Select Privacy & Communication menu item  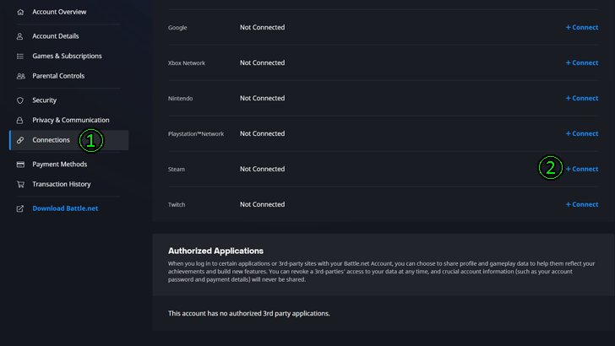point(71,121)
